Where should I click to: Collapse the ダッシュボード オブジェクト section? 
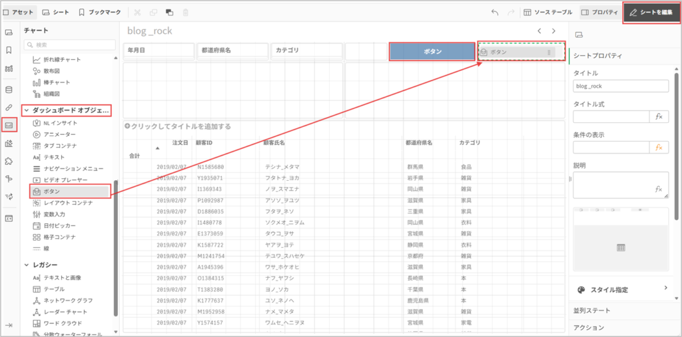click(27, 110)
